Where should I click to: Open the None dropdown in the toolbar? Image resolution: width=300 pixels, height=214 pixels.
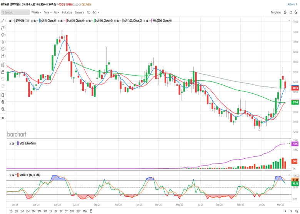click(x=48, y=12)
